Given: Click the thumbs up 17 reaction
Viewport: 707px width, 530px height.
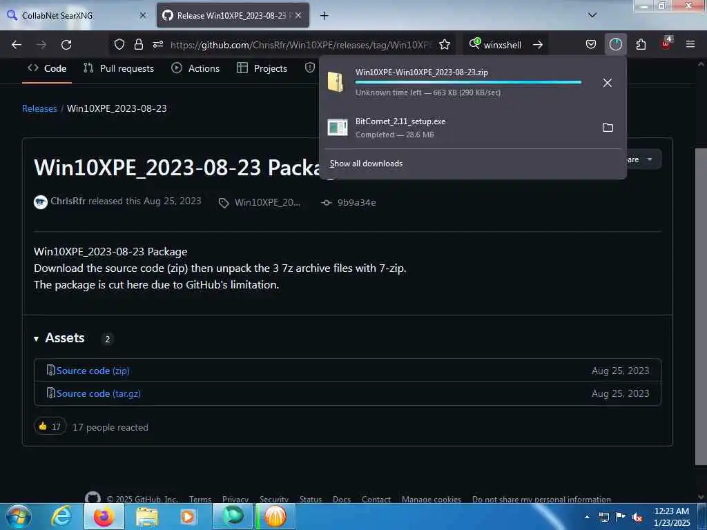Looking at the screenshot, I should pyautogui.click(x=50, y=426).
